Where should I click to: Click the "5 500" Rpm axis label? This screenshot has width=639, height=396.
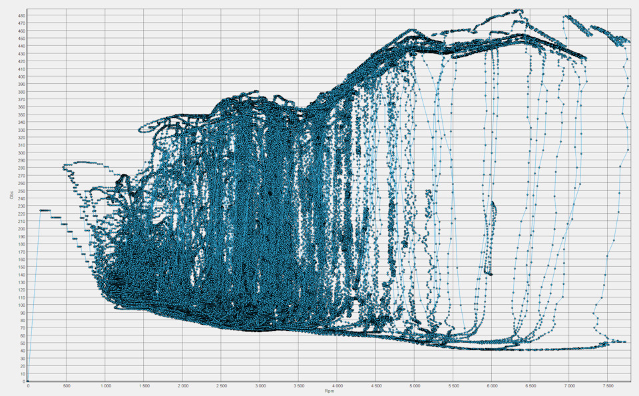[x=453, y=385]
